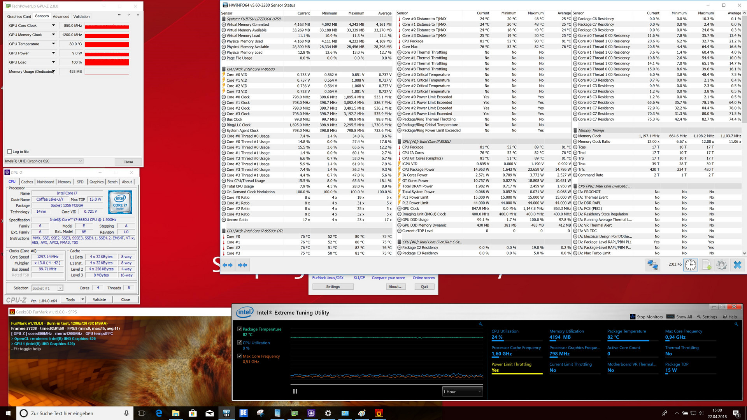
Task: Uncheck CPU Utilization in XTU graph
Action: coord(240,343)
